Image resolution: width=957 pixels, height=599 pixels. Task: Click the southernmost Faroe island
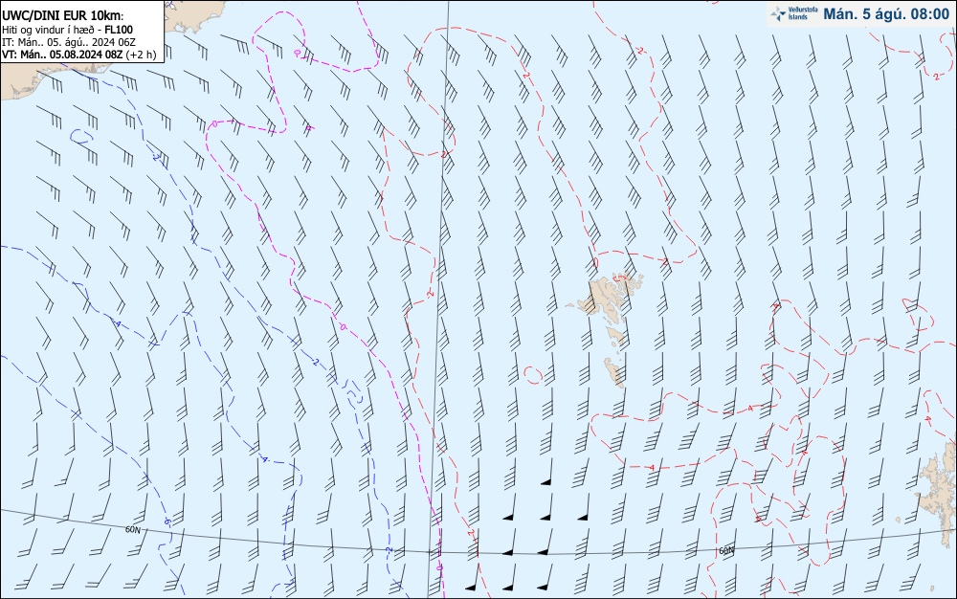point(614,371)
